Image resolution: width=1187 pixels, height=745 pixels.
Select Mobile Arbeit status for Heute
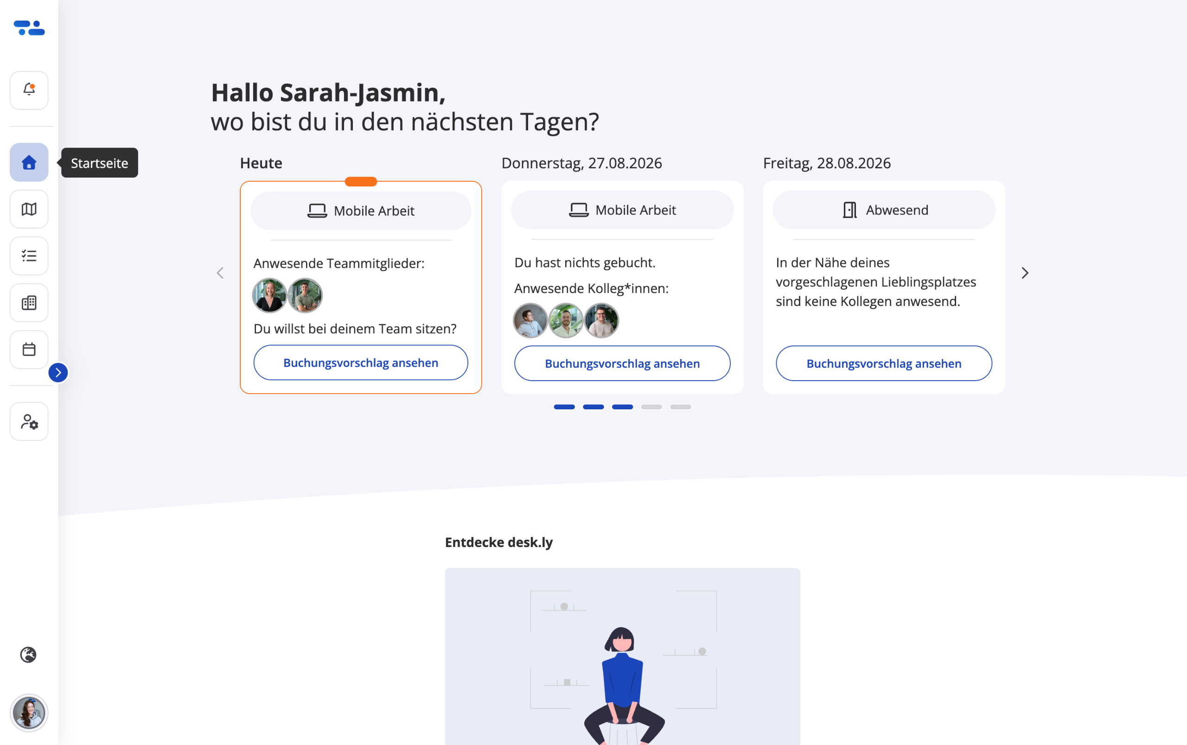pos(361,211)
